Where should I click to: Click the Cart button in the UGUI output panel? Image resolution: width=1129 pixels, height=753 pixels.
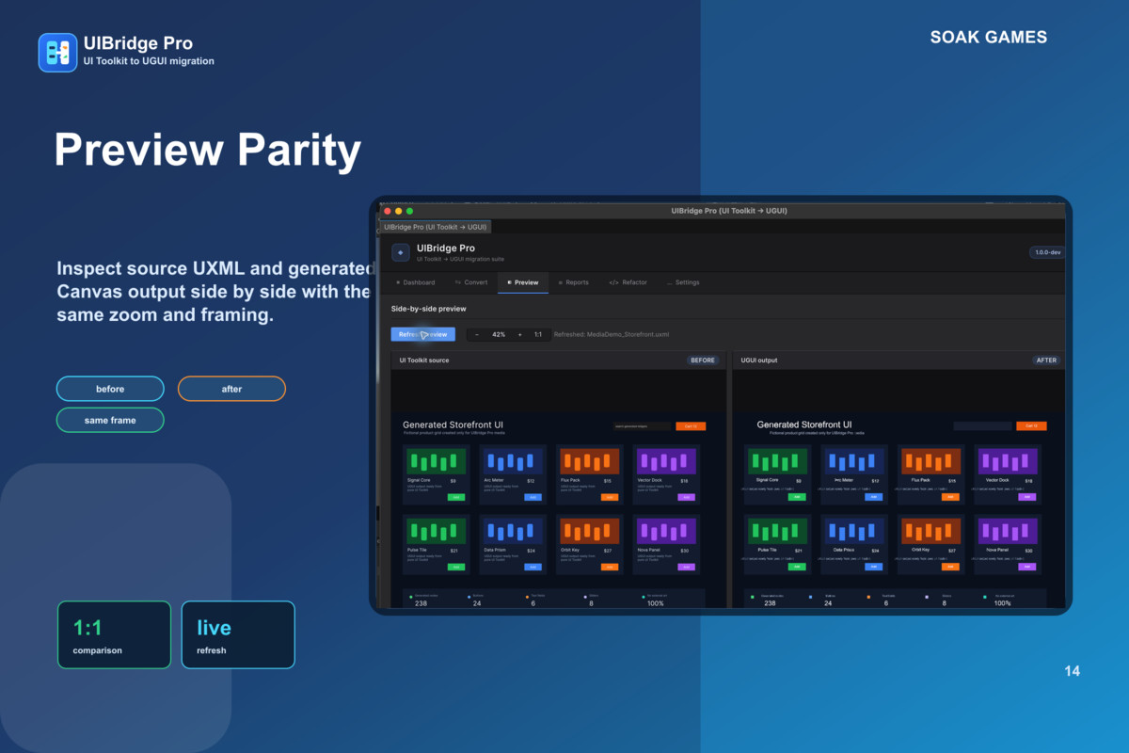pos(1031,426)
